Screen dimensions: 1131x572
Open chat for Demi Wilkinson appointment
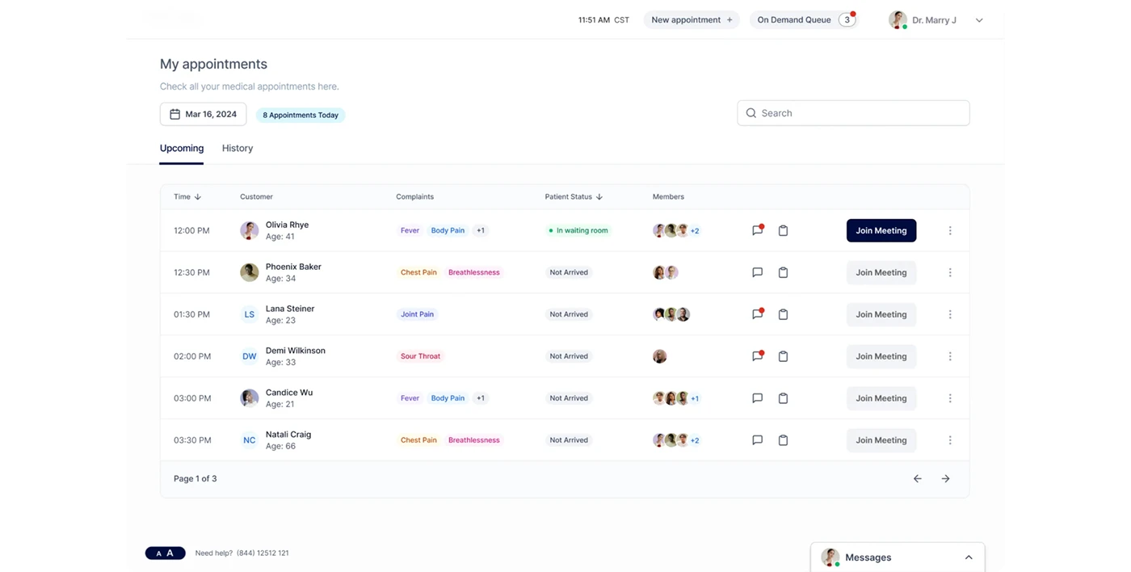pyautogui.click(x=757, y=356)
